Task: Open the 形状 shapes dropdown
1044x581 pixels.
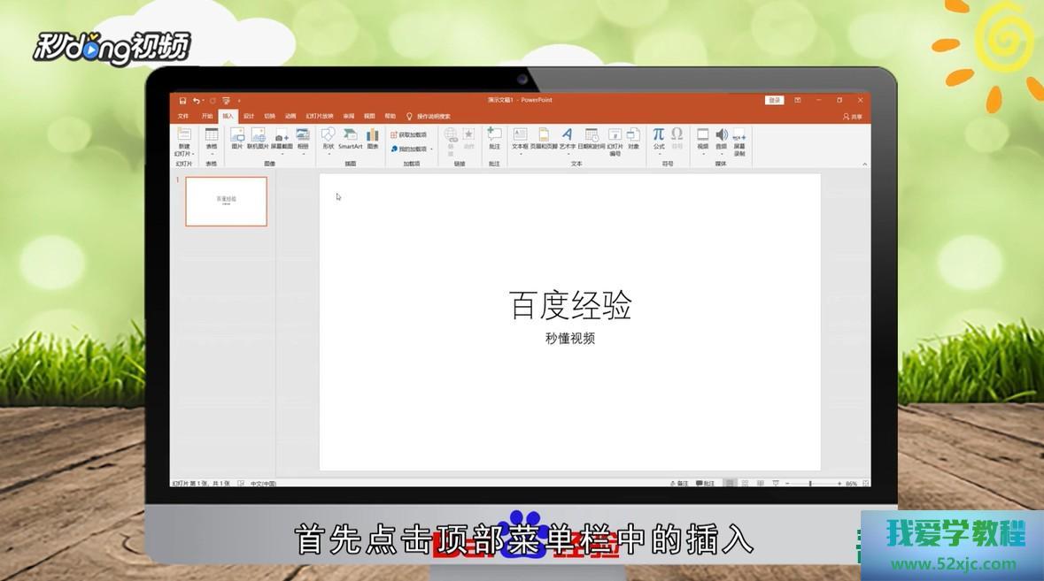Action: 328,153
